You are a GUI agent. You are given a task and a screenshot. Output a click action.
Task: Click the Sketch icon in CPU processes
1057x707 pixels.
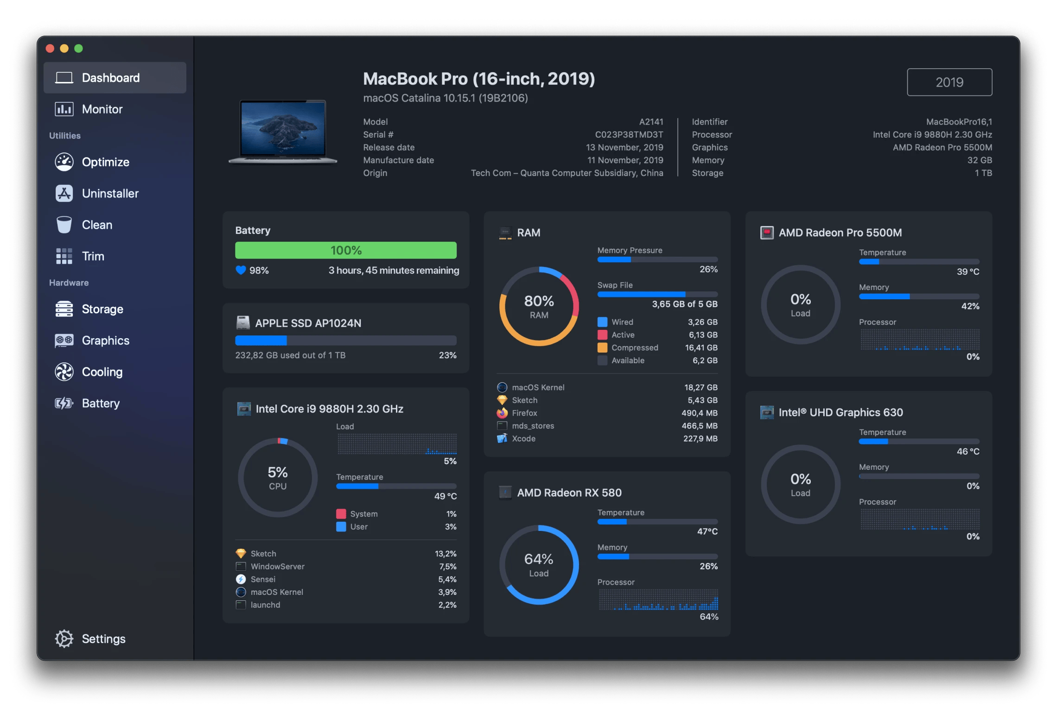pos(241,554)
